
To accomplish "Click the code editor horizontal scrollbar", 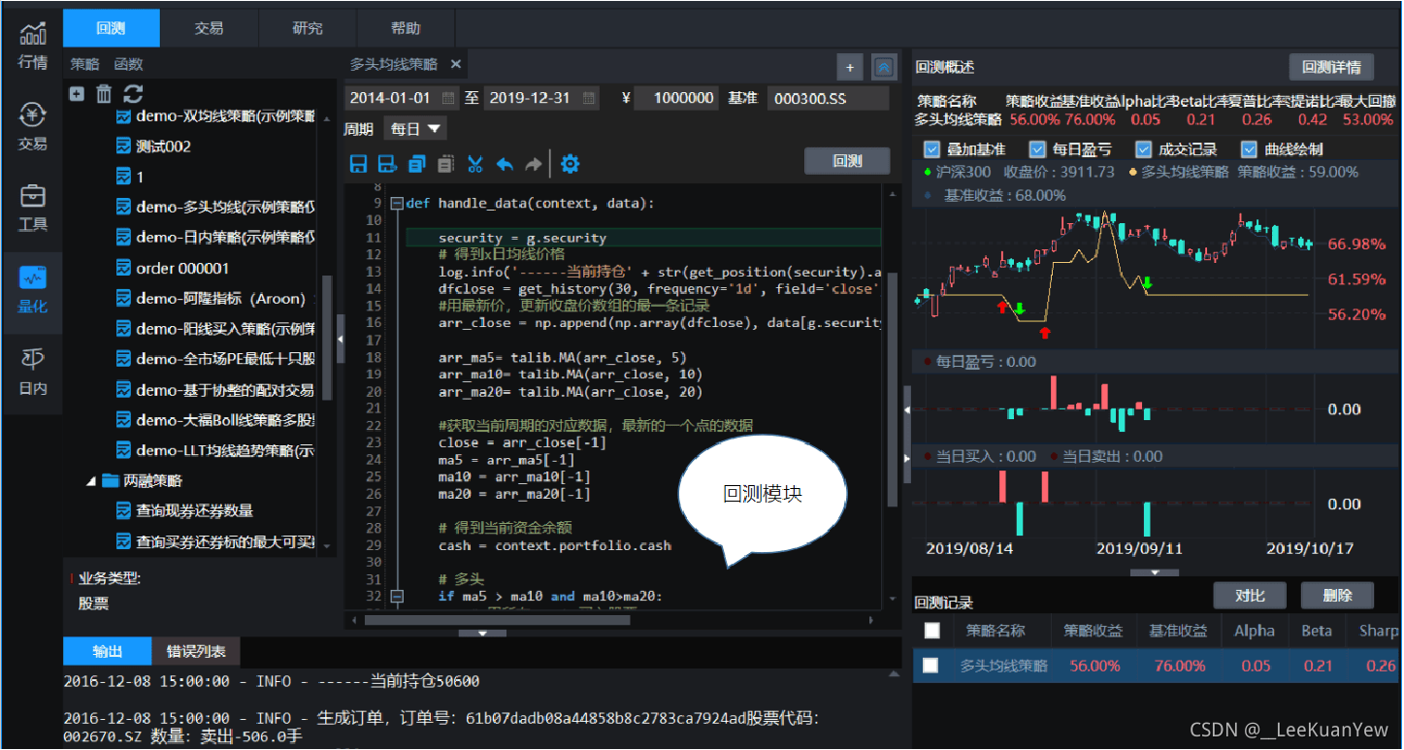I will [498, 619].
